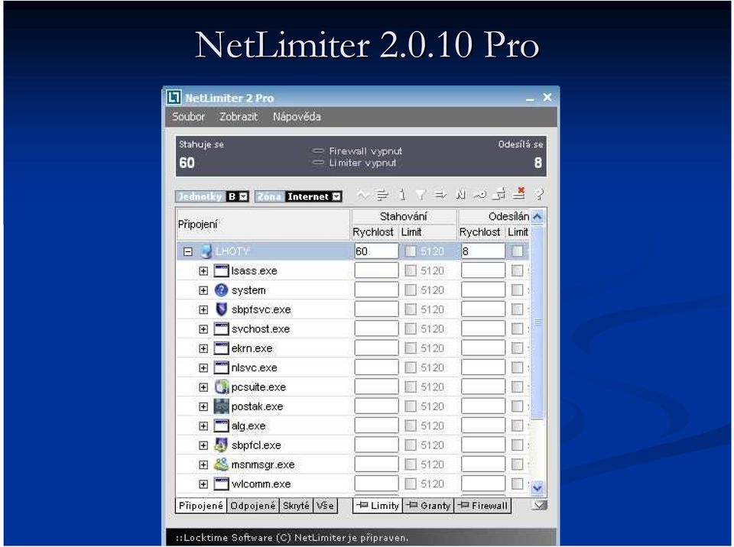Switch to the Odpojené tab
The image size is (734, 547).
click(253, 505)
